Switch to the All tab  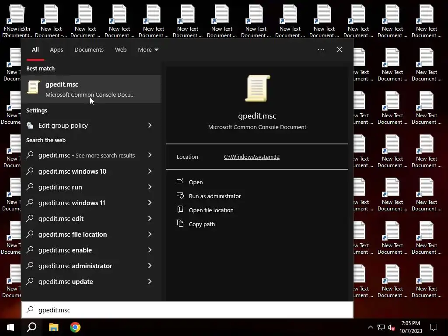click(x=35, y=50)
